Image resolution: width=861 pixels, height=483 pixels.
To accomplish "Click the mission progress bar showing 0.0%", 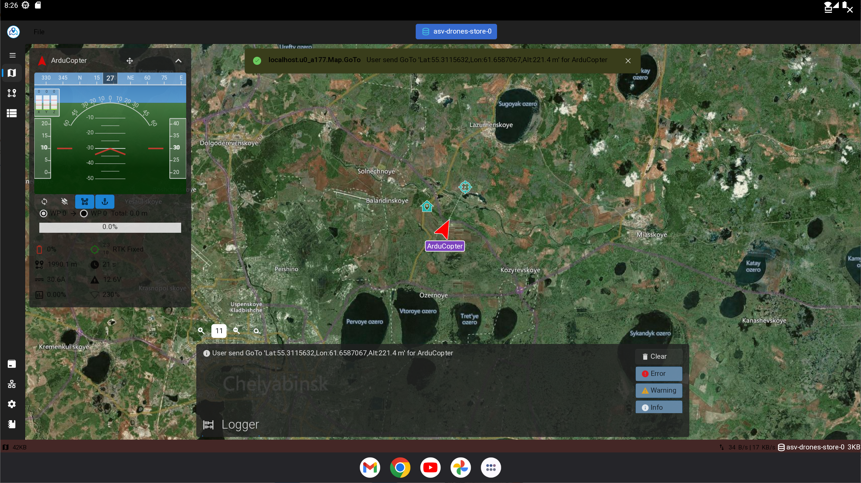I will tap(110, 227).
